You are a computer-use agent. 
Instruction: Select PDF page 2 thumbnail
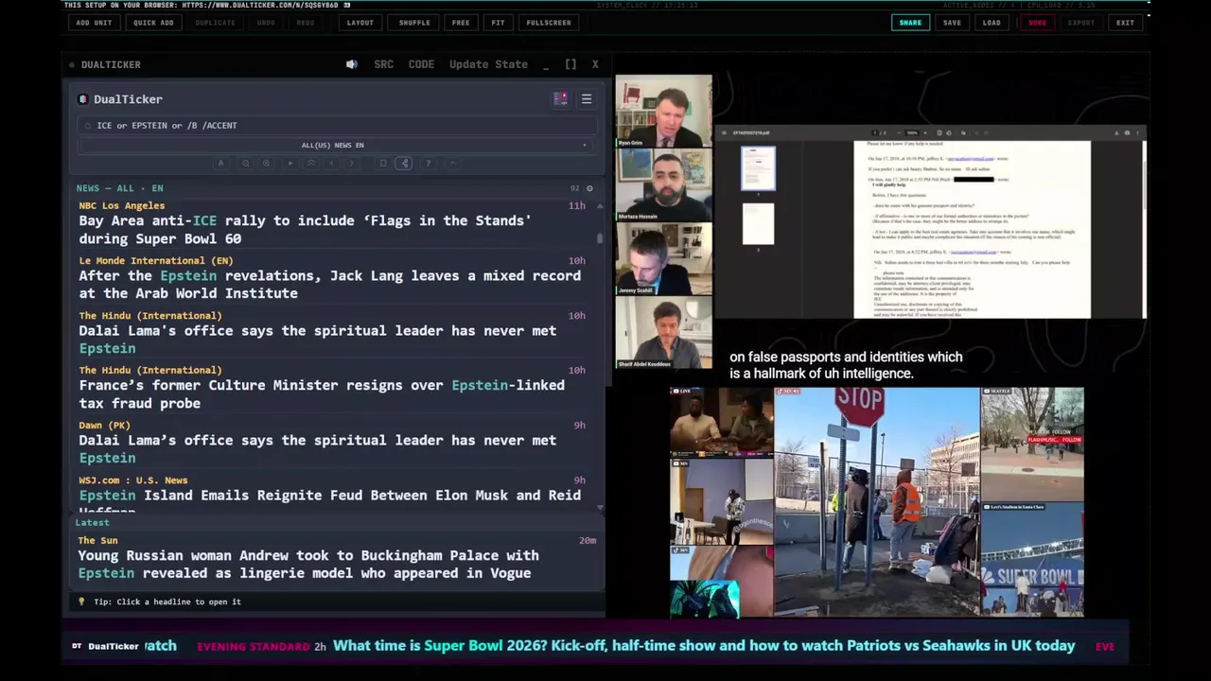(758, 224)
